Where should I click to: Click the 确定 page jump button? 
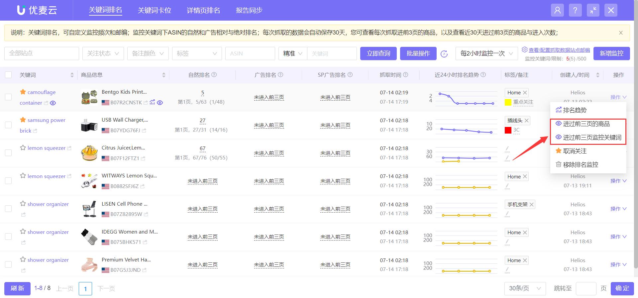pyautogui.click(x=622, y=288)
